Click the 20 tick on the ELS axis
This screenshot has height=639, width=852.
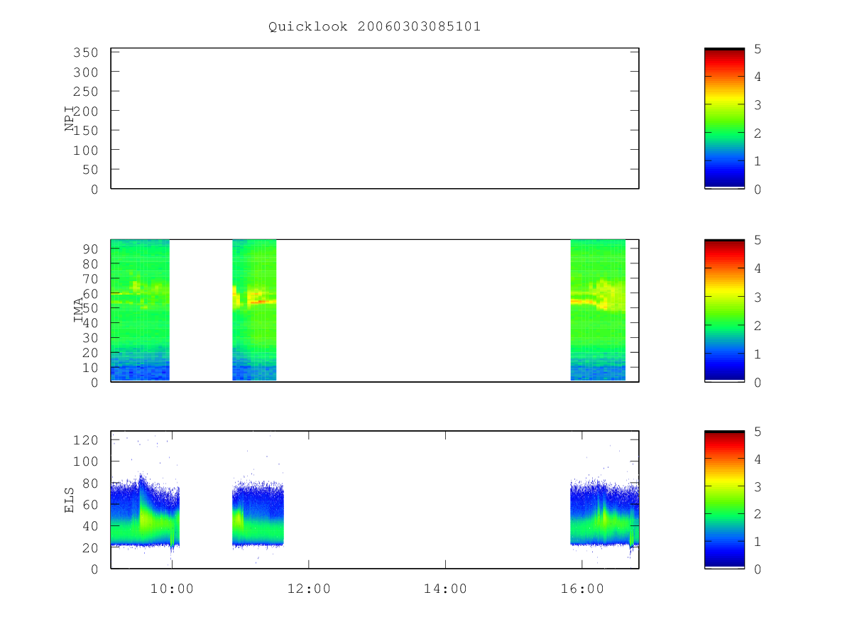pos(91,548)
